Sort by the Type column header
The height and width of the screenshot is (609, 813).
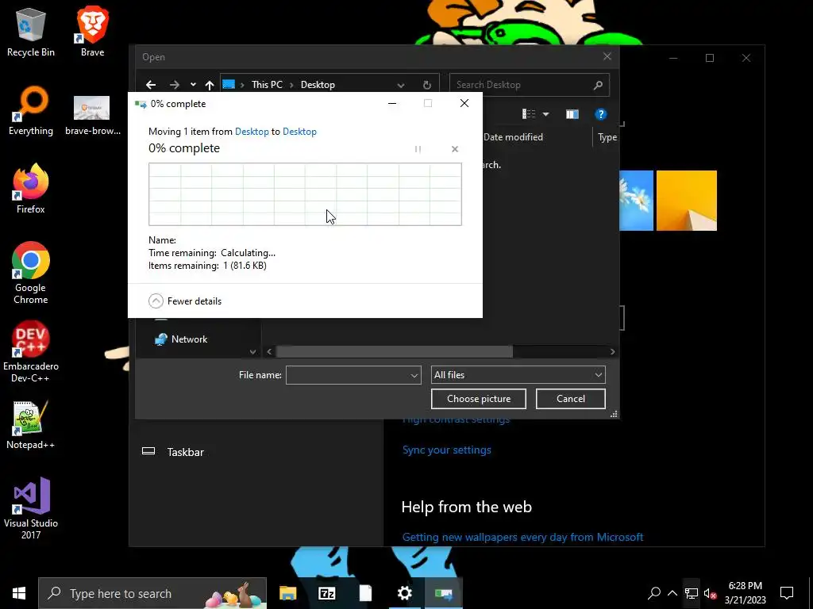pyautogui.click(x=607, y=137)
